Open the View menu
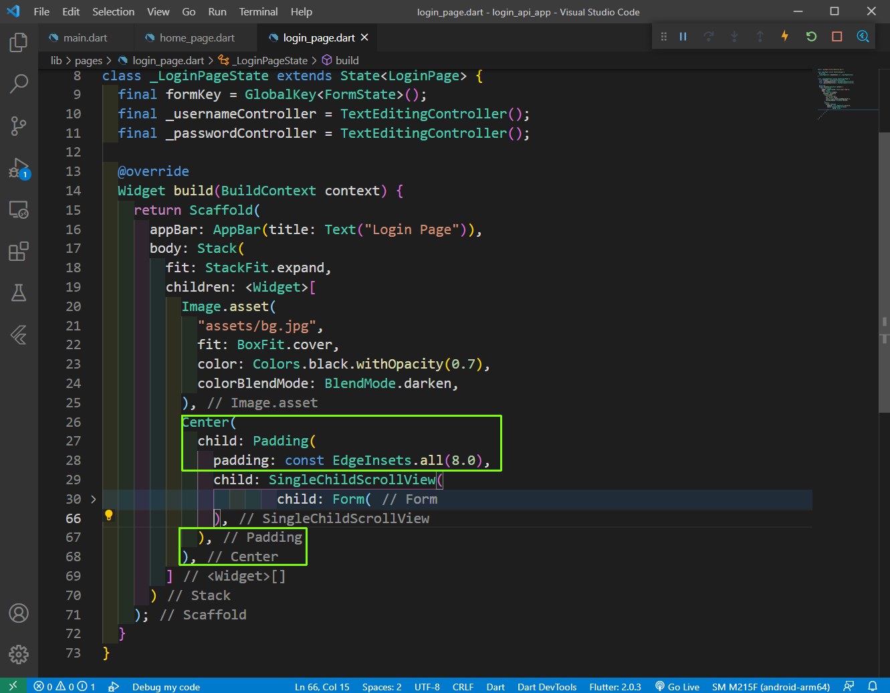 tap(158, 11)
